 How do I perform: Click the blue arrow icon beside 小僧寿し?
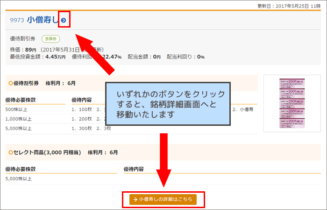click(64, 20)
